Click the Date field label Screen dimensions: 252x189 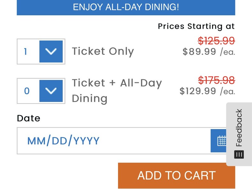[x=28, y=118]
